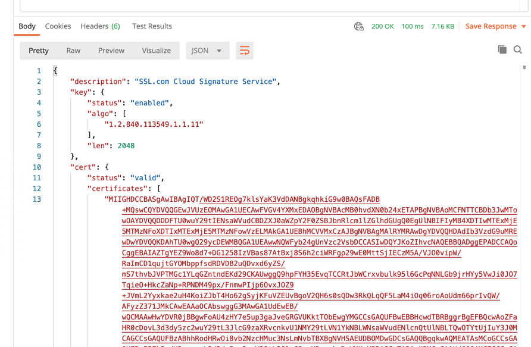Switch to the Test Results tab

(152, 26)
